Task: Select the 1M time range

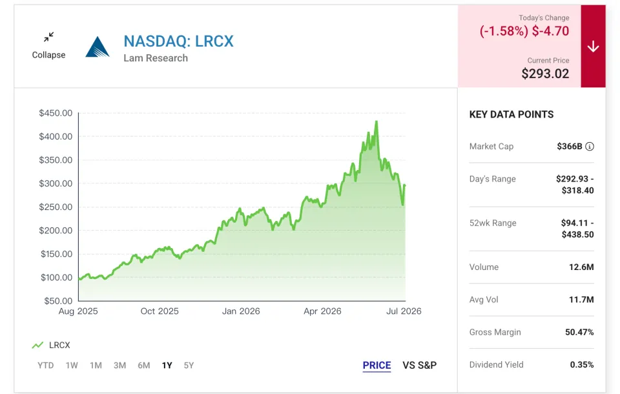Action: click(x=96, y=365)
